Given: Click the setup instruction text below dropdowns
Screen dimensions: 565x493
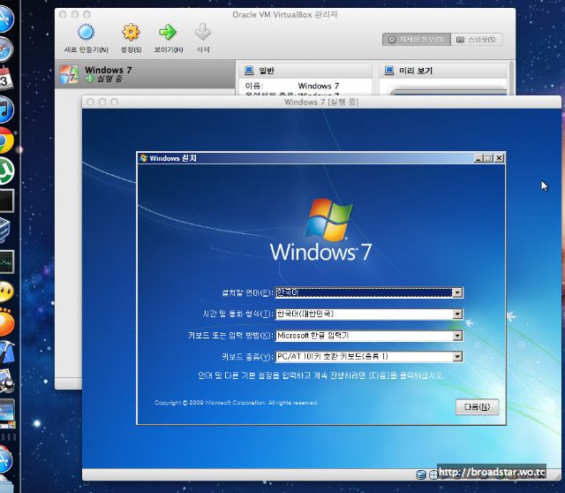Looking at the screenshot, I should (321, 375).
